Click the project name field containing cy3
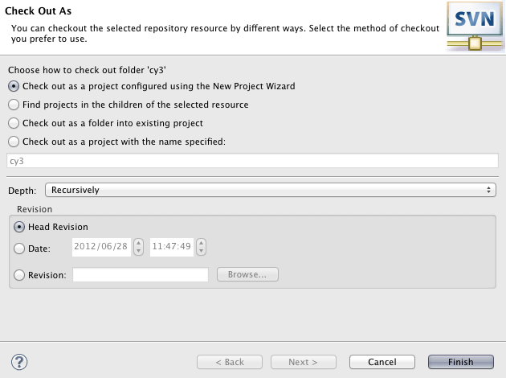Viewport: 506px width, 378px height. 252,160
